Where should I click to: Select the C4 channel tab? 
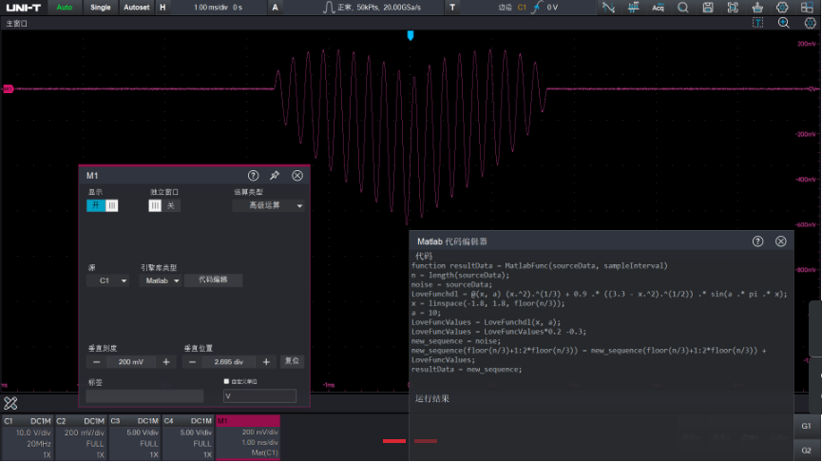pyautogui.click(x=187, y=438)
